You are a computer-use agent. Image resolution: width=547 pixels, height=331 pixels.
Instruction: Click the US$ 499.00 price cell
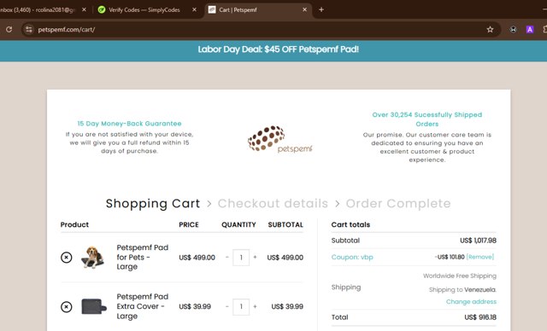(197, 258)
